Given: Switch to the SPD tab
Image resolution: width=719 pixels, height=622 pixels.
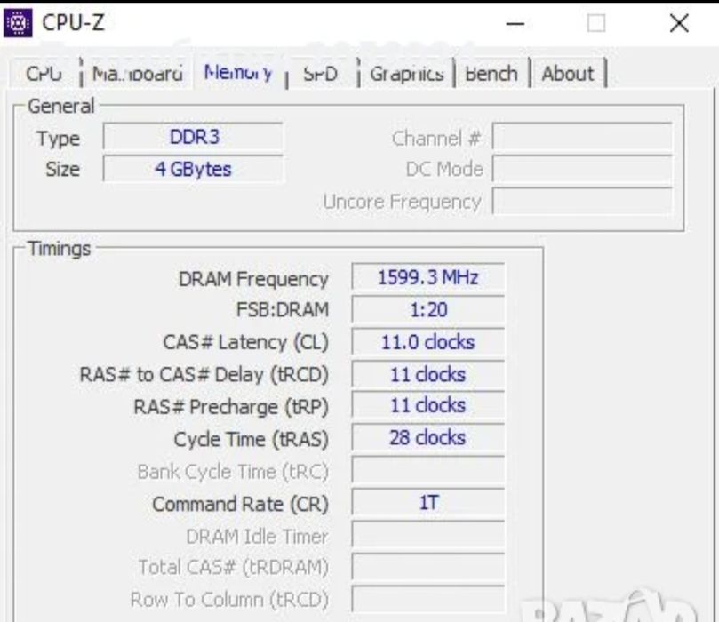Looking at the screenshot, I should (x=321, y=74).
